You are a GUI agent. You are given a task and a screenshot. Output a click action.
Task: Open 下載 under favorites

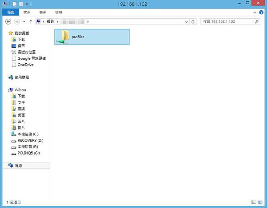point(21,39)
